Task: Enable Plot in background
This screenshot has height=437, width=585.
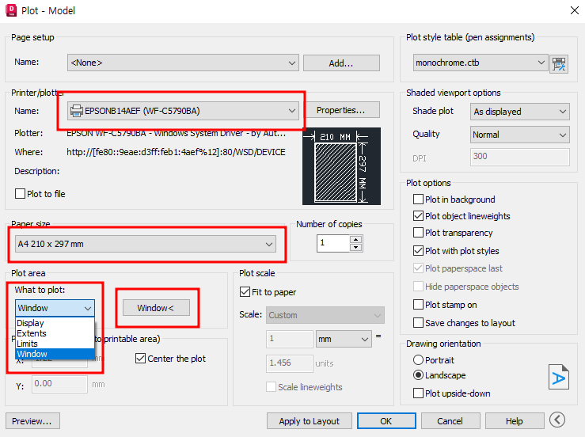Action: (418, 199)
